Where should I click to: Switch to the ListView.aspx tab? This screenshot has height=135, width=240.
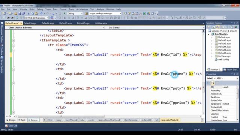101,23
